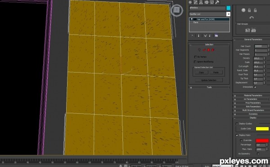Enable the By Vertex checkbox
The height and width of the screenshot is (167, 270).
(x=195, y=57)
